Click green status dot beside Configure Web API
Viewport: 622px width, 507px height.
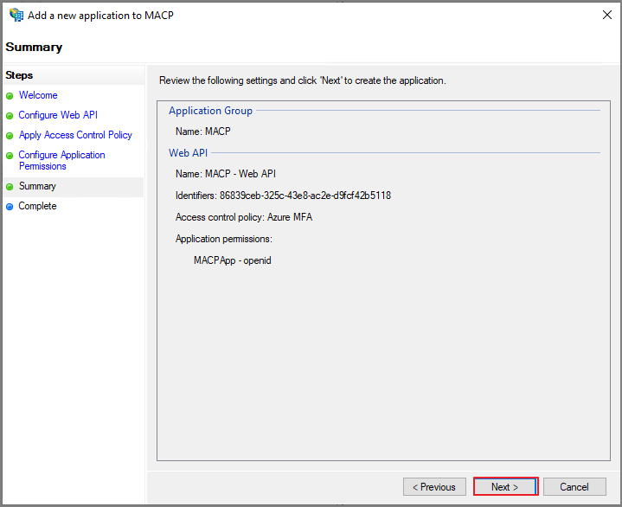tap(10, 116)
